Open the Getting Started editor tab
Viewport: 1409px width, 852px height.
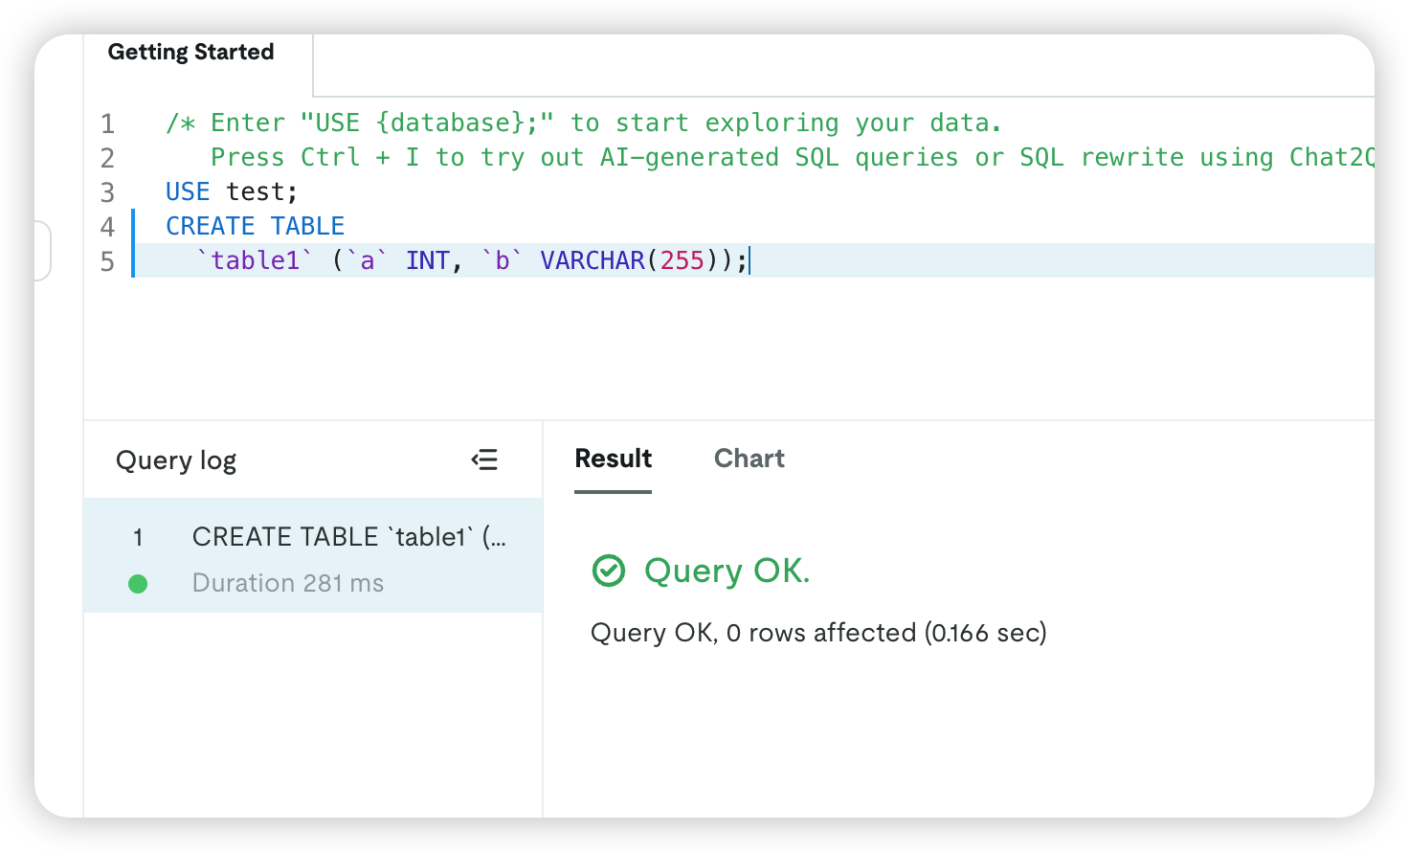coord(190,52)
